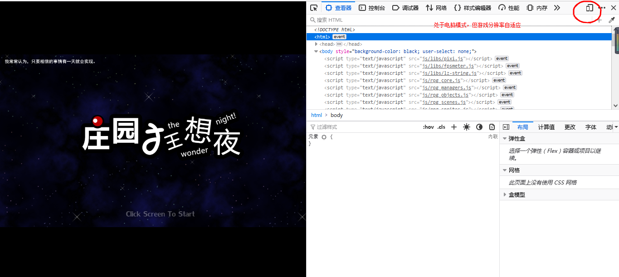
Task: Select html in the breadcrumb bar
Action: click(317, 115)
